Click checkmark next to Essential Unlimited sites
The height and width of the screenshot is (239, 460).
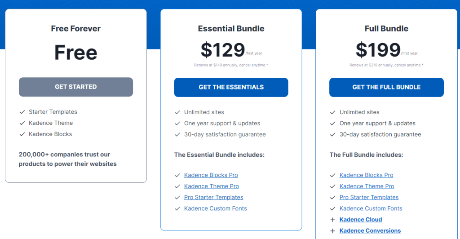tap(177, 112)
